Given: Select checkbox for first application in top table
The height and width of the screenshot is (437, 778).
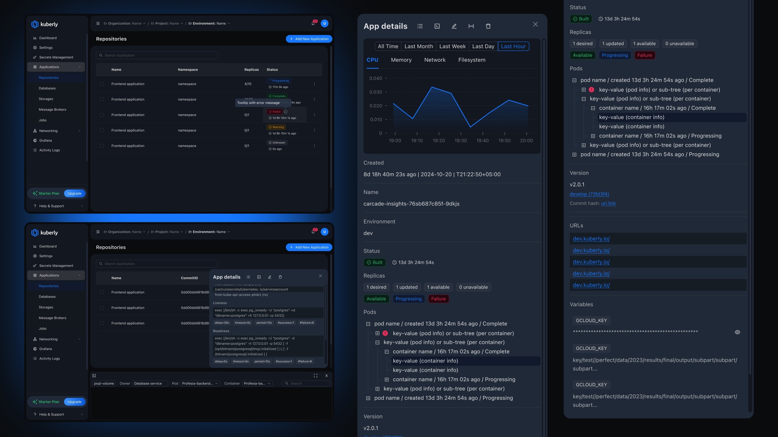Looking at the screenshot, I should pyautogui.click(x=102, y=84).
